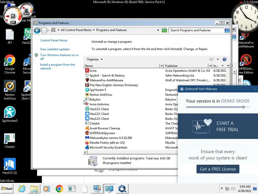Open the Publisher column filter dropdown
This screenshot has height=194, width=258.
tap(210, 66)
